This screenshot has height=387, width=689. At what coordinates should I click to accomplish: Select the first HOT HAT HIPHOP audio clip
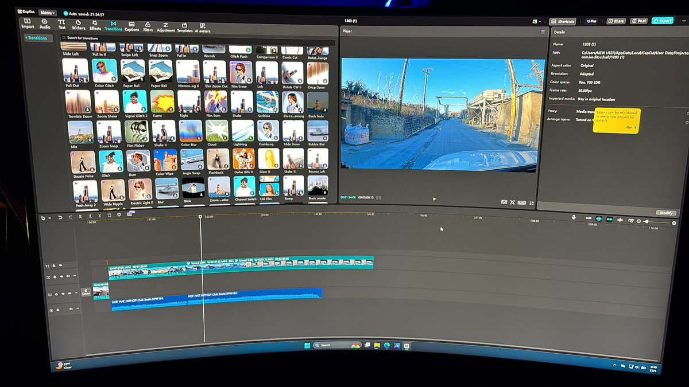pyautogui.click(x=150, y=303)
